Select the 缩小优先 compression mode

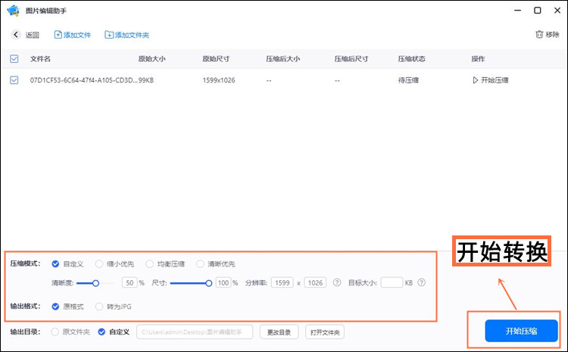pyautogui.click(x=99, y=263)
